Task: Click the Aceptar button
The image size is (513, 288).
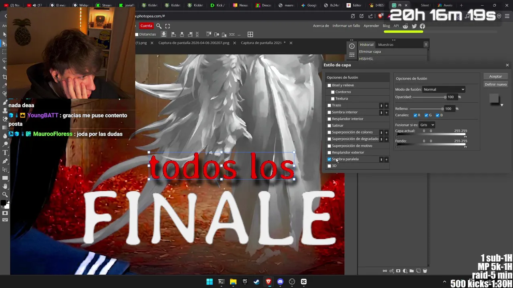Action: tap(495, 76)
